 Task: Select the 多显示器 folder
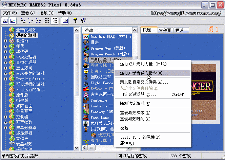click(24, 133)
